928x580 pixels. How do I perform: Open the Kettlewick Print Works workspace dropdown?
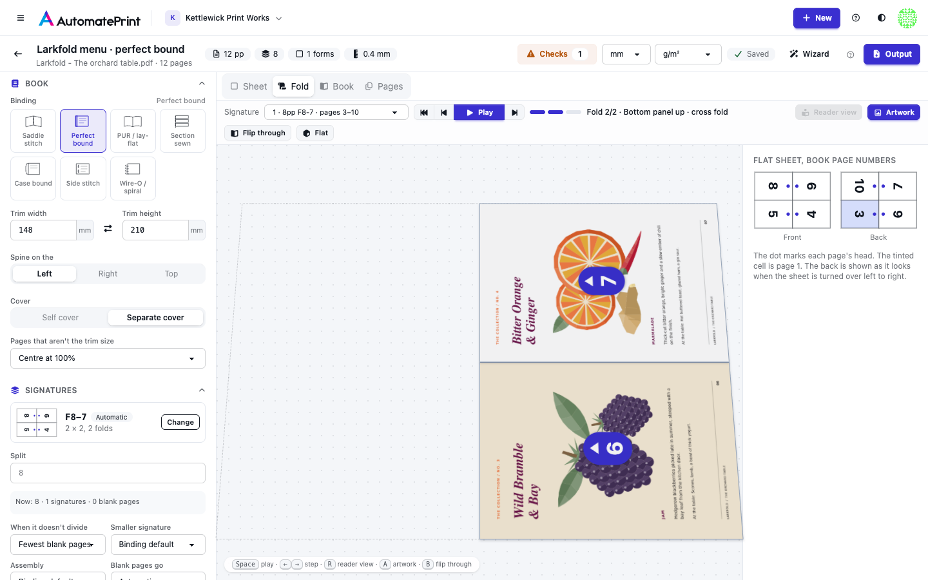224,18
